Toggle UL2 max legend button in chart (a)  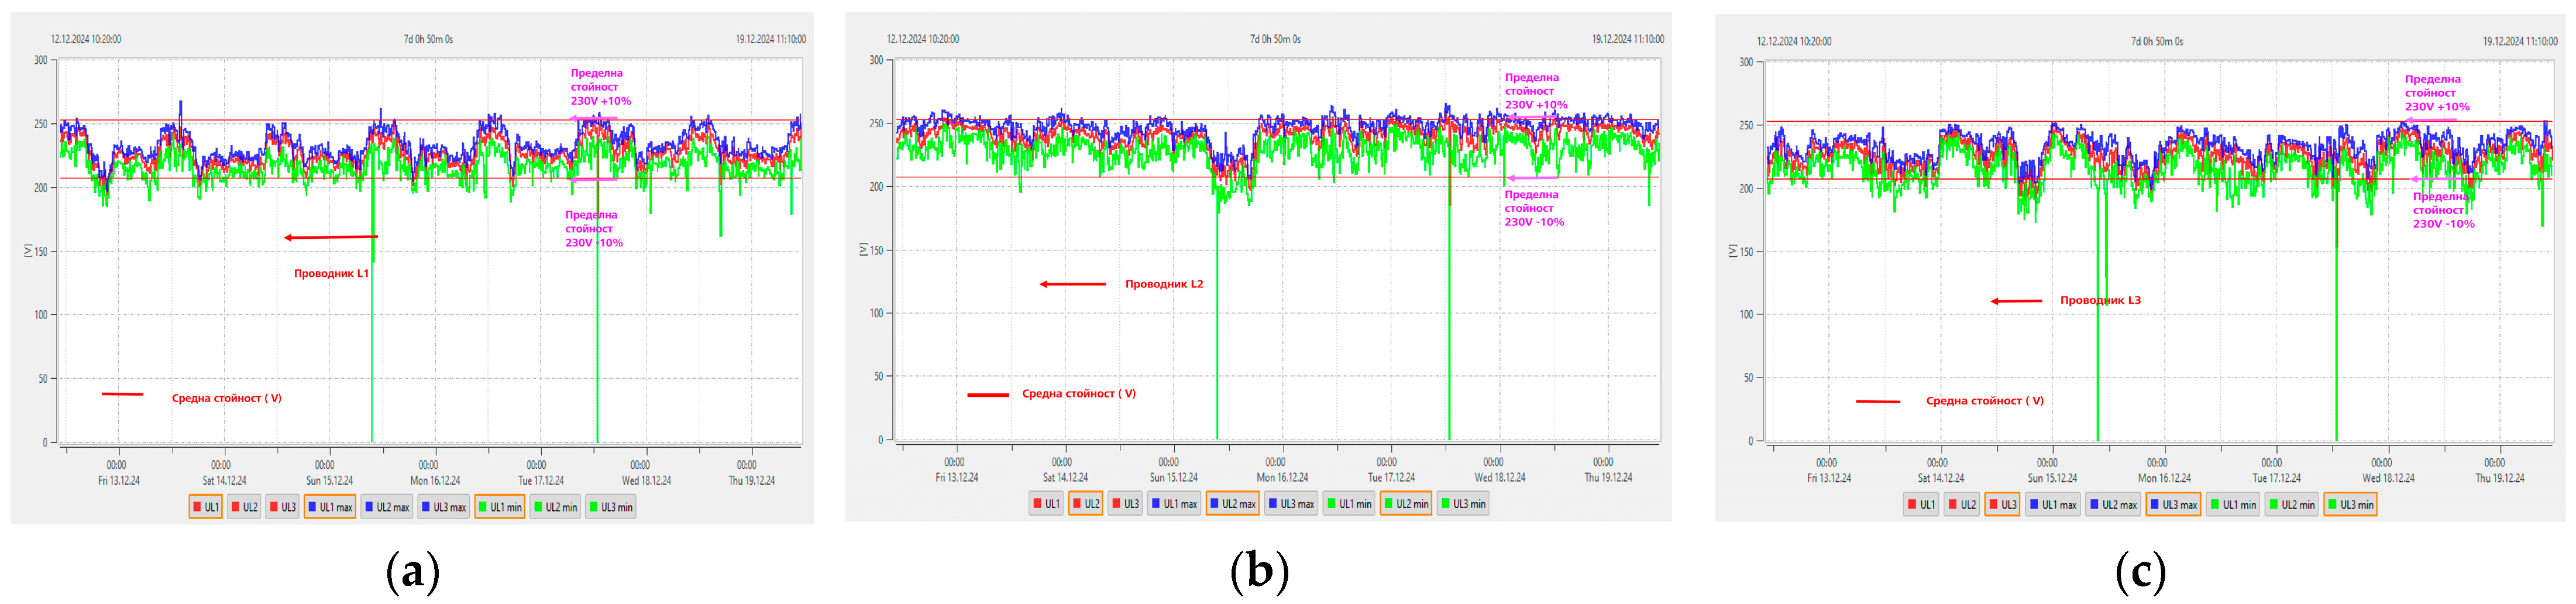coord(387,507)
